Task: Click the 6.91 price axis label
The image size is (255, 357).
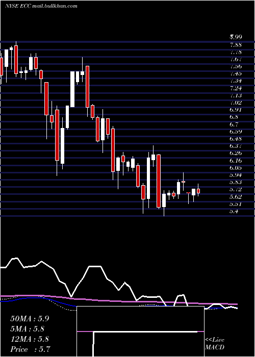Action: coord(236,110)
